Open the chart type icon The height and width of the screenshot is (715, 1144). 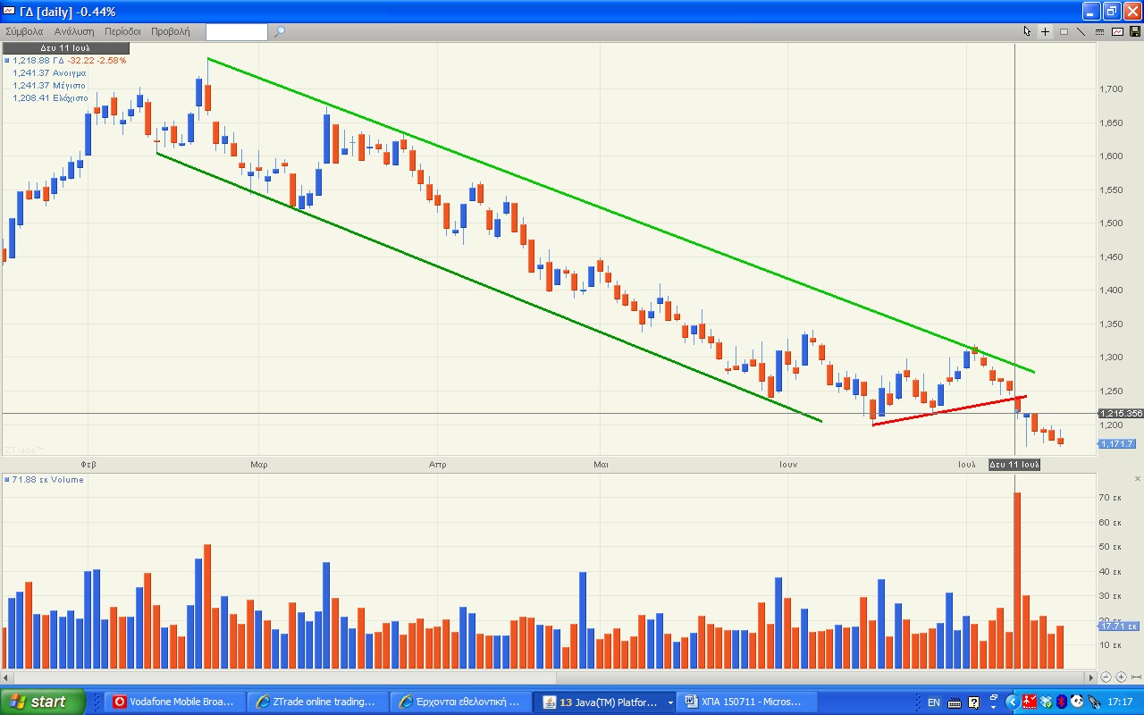[1117, 31]
